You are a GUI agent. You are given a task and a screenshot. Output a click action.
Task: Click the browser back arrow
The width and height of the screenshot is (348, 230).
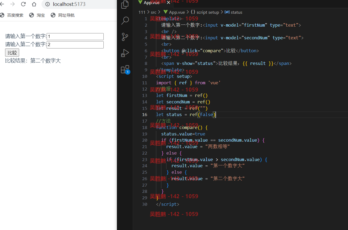tap(2, 4)
